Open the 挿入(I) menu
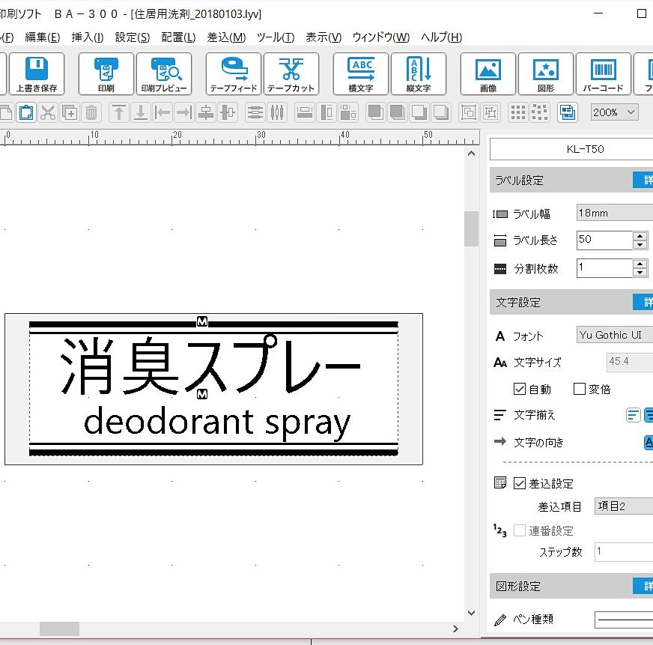The width and height of the screenshot is (653, 645). (88, 37)
